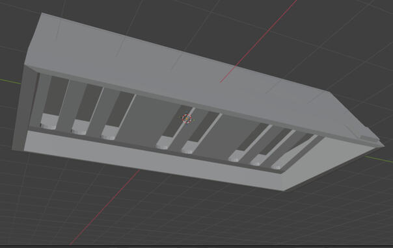Click the 3D cursor with the red-white ring
This screenshot has height=248, width=393.
tap(187, 119)
